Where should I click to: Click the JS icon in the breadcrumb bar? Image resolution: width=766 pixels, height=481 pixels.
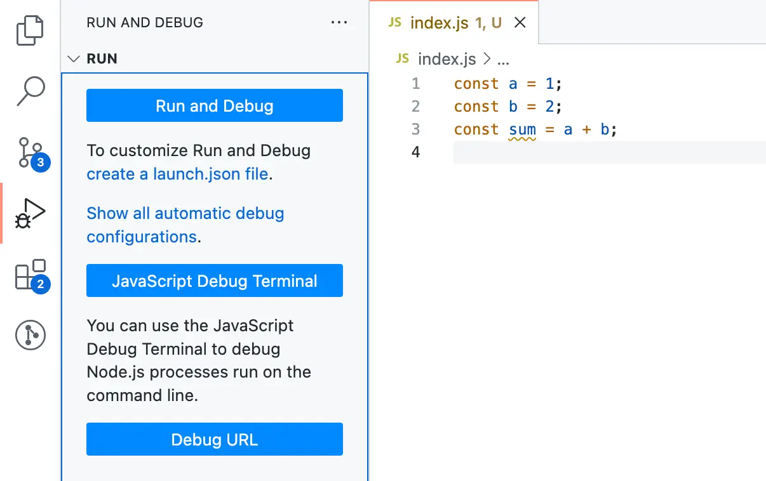(x=402, y=58)
